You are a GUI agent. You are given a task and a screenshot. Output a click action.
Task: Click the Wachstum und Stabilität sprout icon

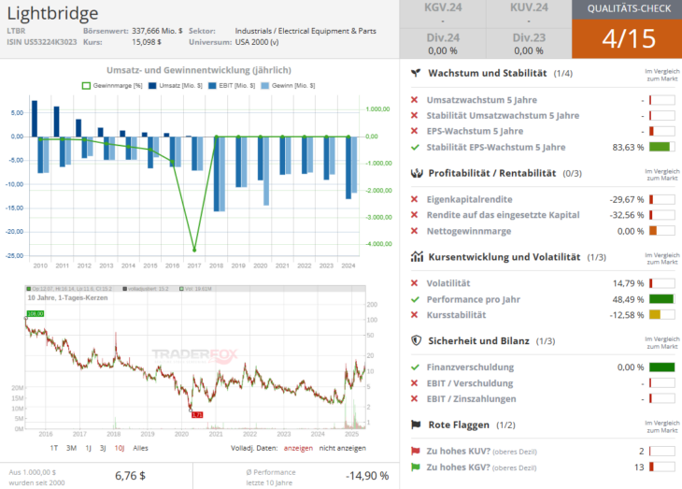(x=415, y=73)
